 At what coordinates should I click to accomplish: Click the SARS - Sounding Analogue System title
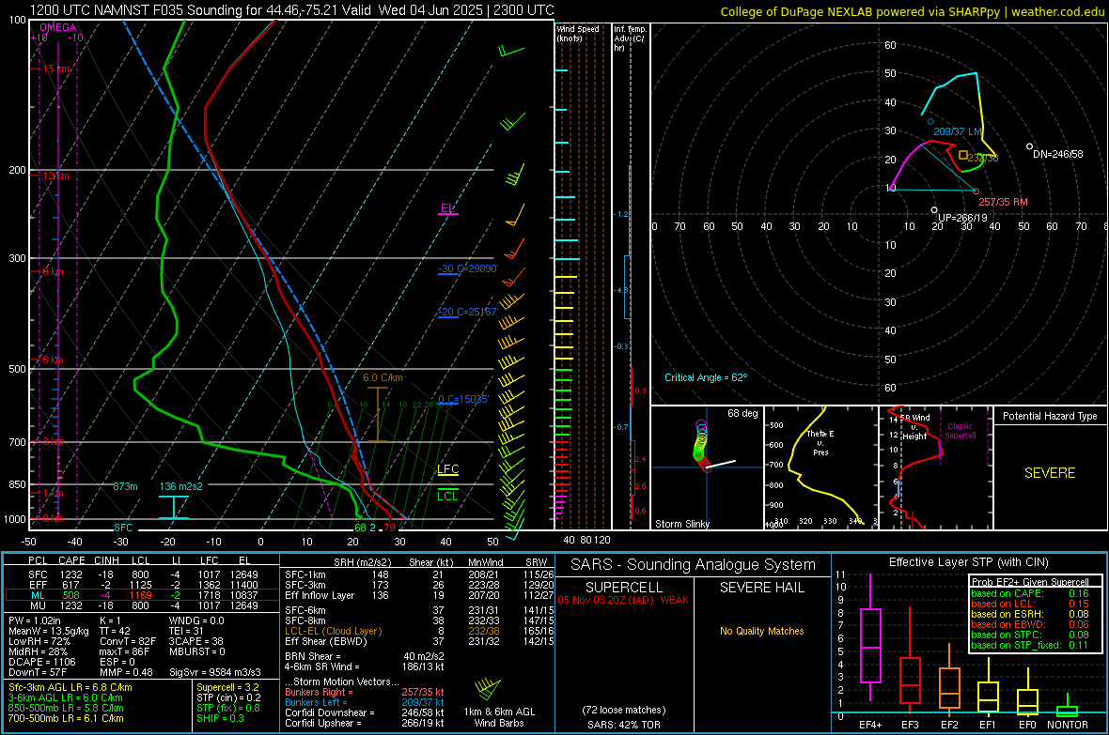[x=694, y=565]
